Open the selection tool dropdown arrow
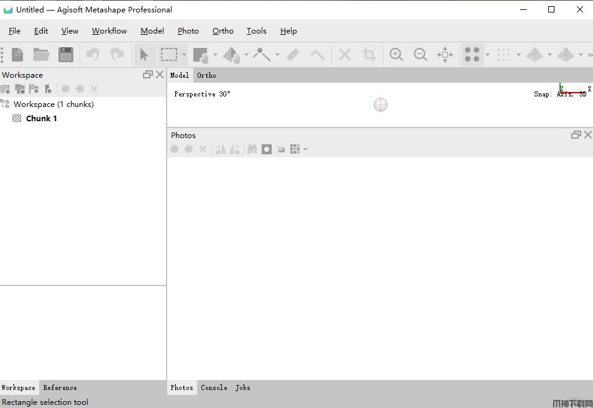The image size is (593, 408). point(185,55)
